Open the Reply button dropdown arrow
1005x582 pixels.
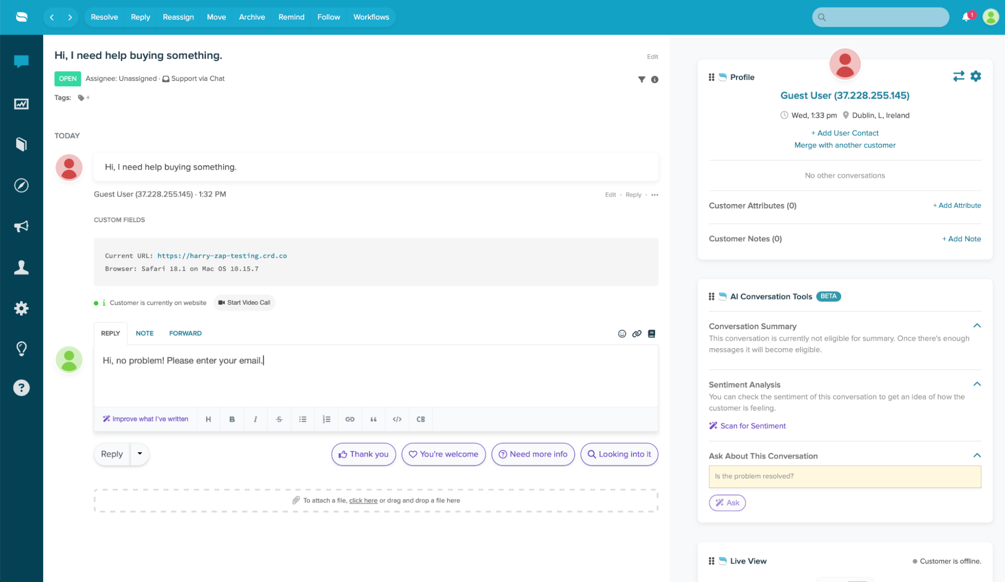tap(140, 454)
